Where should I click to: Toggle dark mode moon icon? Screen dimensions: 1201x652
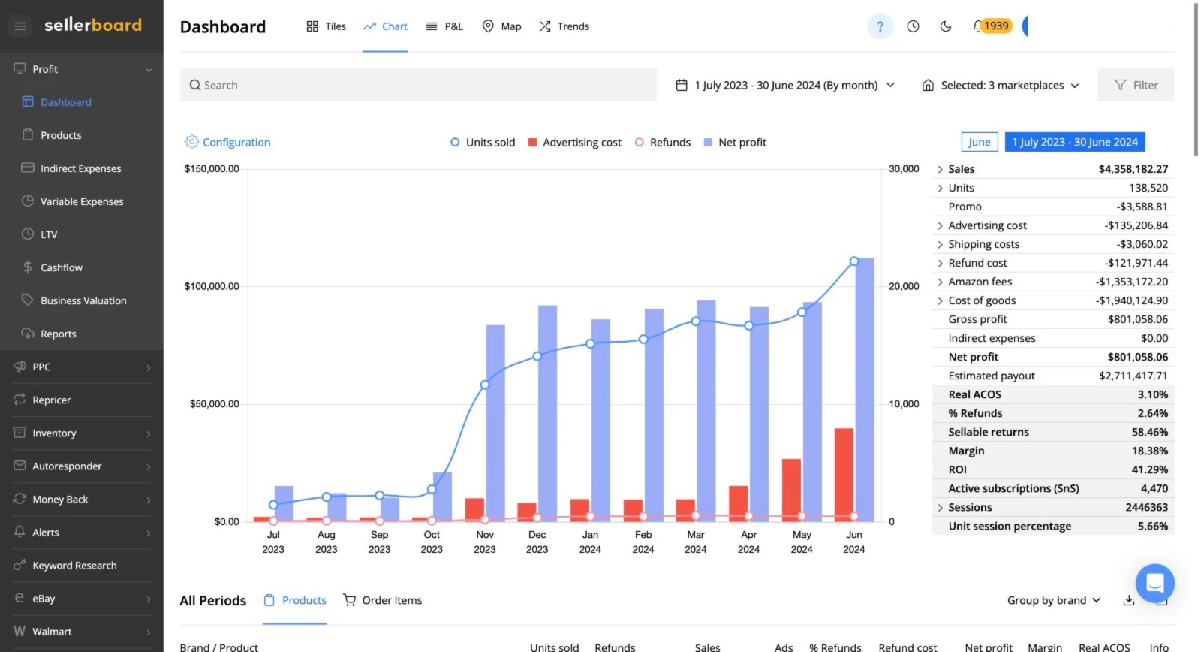point(946,26)
